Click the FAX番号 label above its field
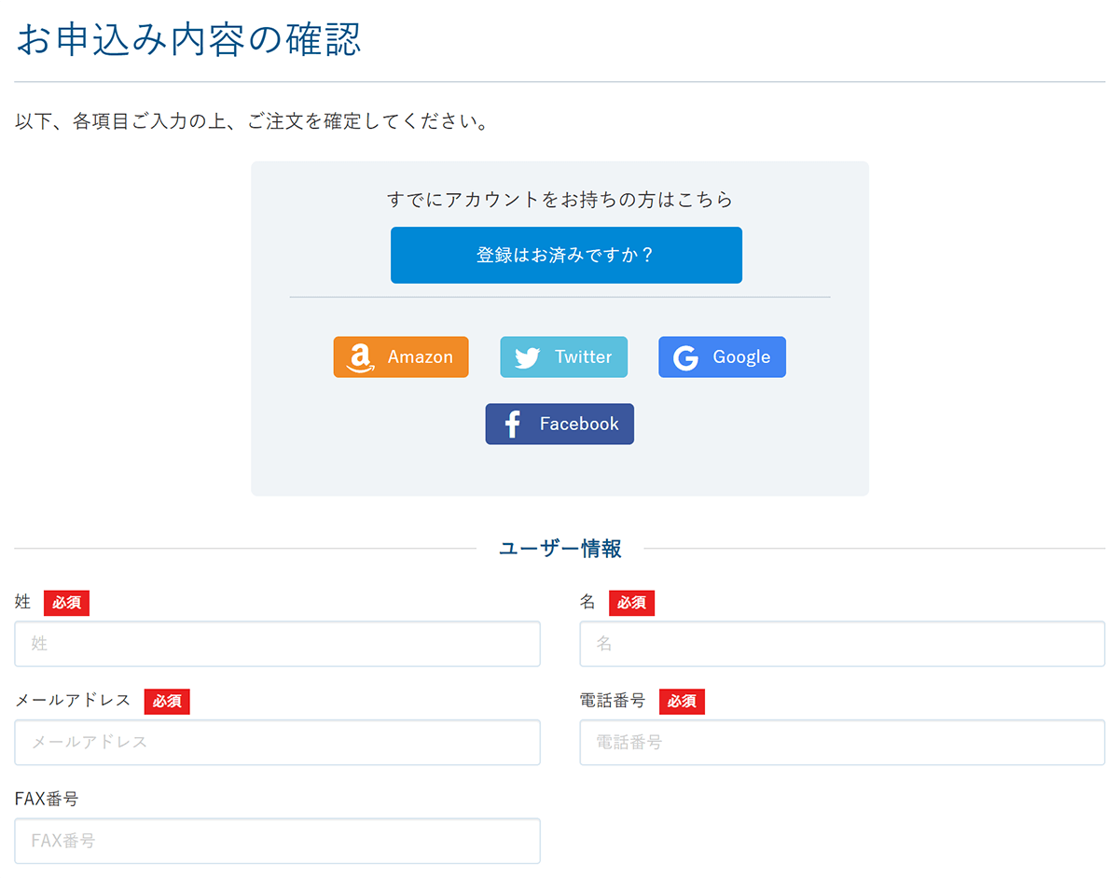 coord(47,799)
